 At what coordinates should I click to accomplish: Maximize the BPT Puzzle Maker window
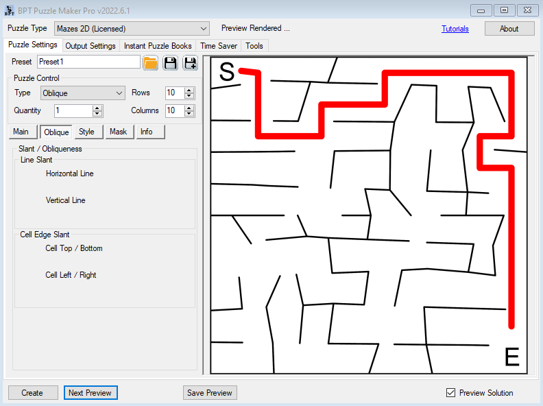pos(504,10)
